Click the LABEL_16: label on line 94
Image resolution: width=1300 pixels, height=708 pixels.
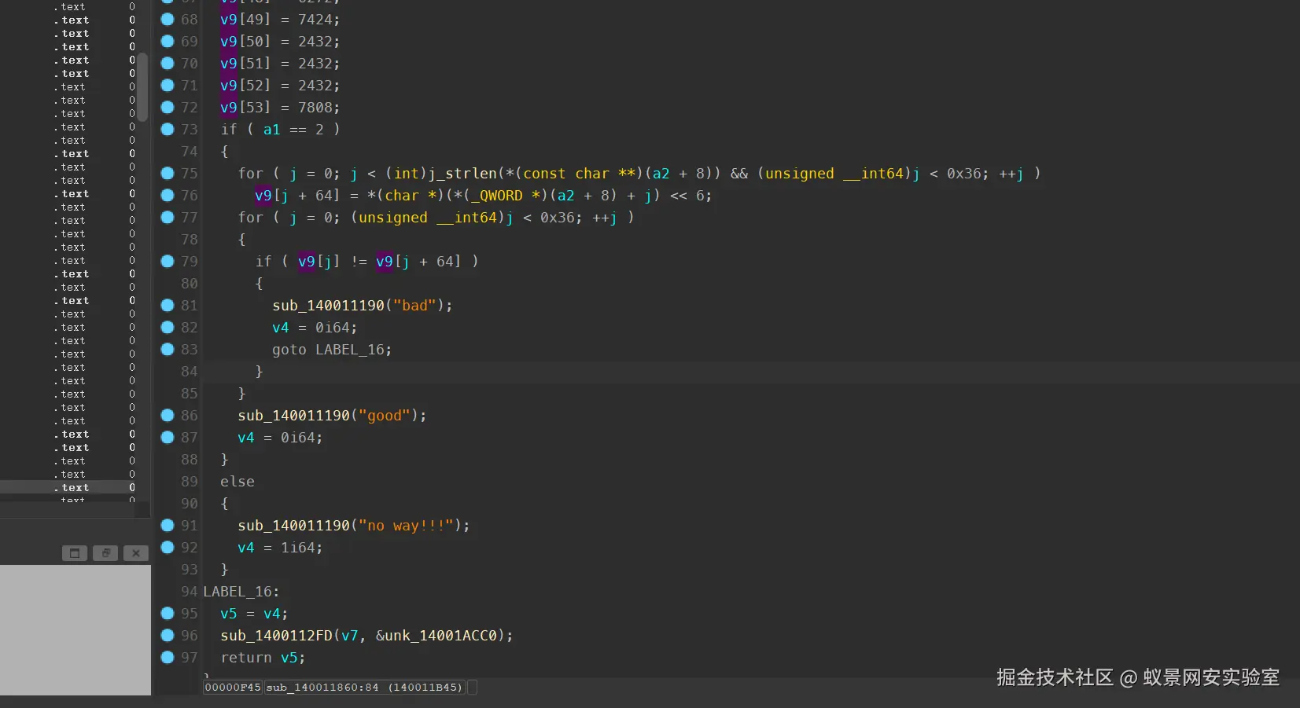[241, 591]
